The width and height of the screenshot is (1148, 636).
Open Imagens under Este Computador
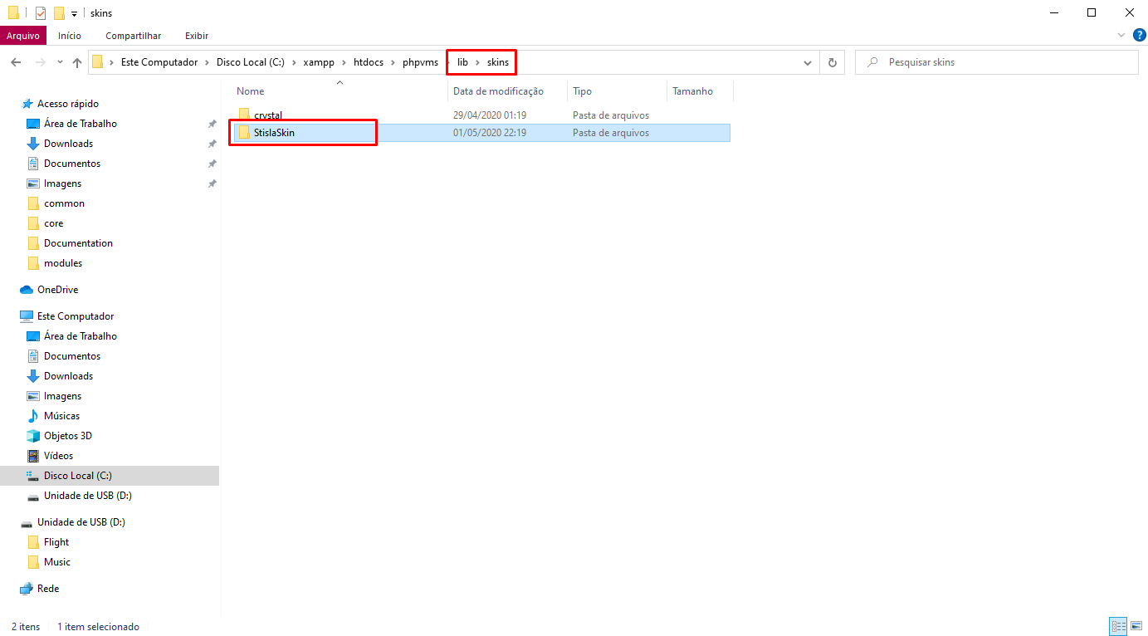(62, 396)
